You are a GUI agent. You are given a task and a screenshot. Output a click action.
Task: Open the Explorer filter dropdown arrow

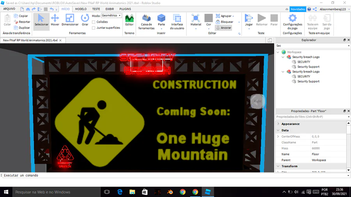pyautogui.click(x=349, y=46)
